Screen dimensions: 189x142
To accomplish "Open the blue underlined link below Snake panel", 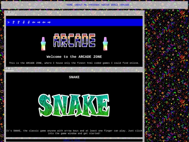I will pyautogui.click(x=74, y=140).
